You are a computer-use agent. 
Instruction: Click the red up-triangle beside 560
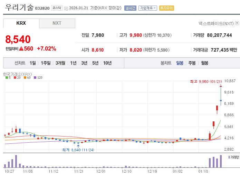[21, 48]
